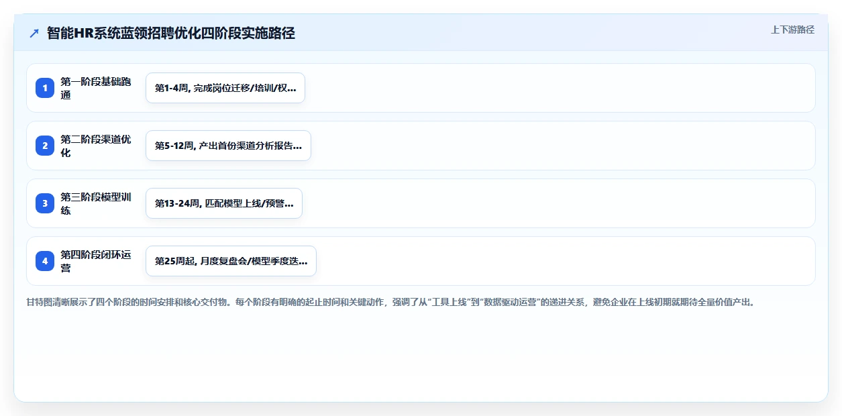Click the title 智能HR系统蓝领招聘优化四阶段实施路径
Image resolution: width=842 pixels, height=416 pixels.
click(x=171, y=34)
